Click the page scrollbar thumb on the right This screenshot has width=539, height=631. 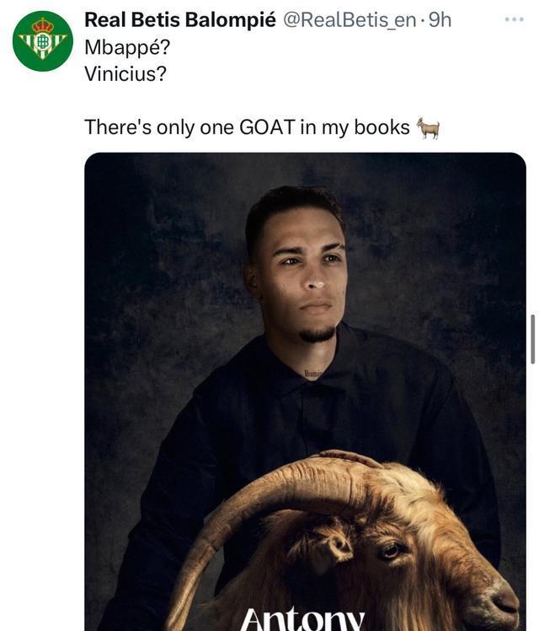pyautogui.click(x=532, y=338)
